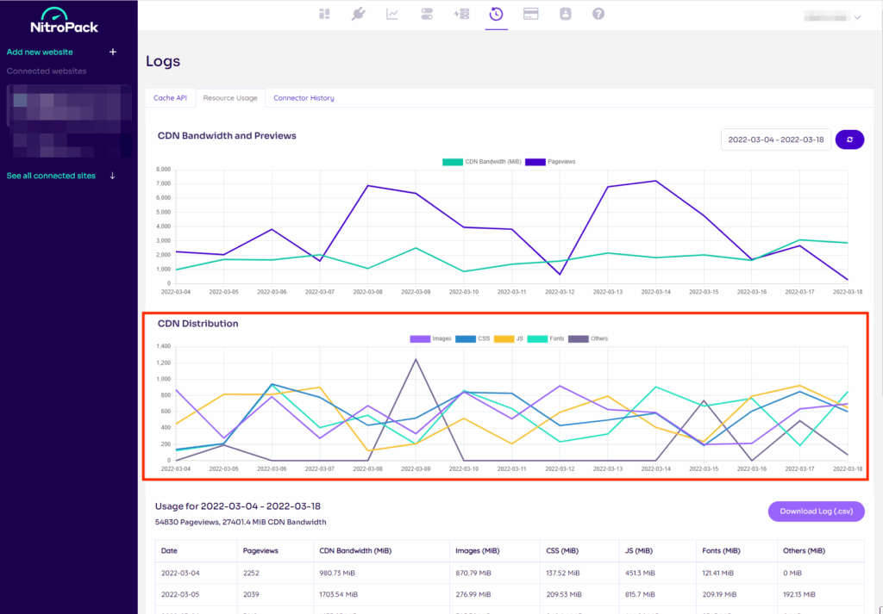
Task: Click the Download Log (.csv) button
Action: (815, 512)
